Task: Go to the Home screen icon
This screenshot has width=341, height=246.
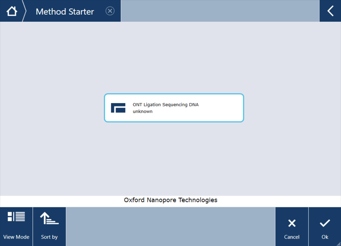Action: coord(12,11)
